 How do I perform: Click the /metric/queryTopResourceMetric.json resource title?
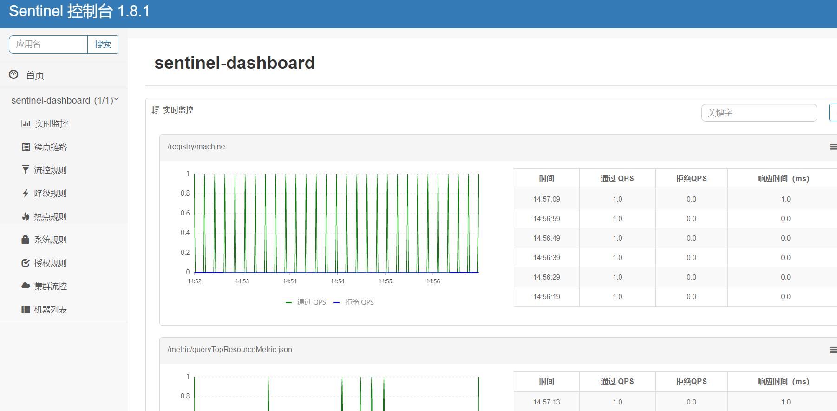tap(229, 349)
